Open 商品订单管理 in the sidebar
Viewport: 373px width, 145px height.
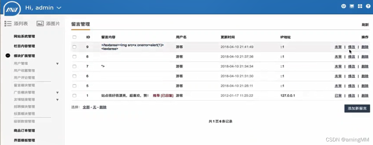24,130
